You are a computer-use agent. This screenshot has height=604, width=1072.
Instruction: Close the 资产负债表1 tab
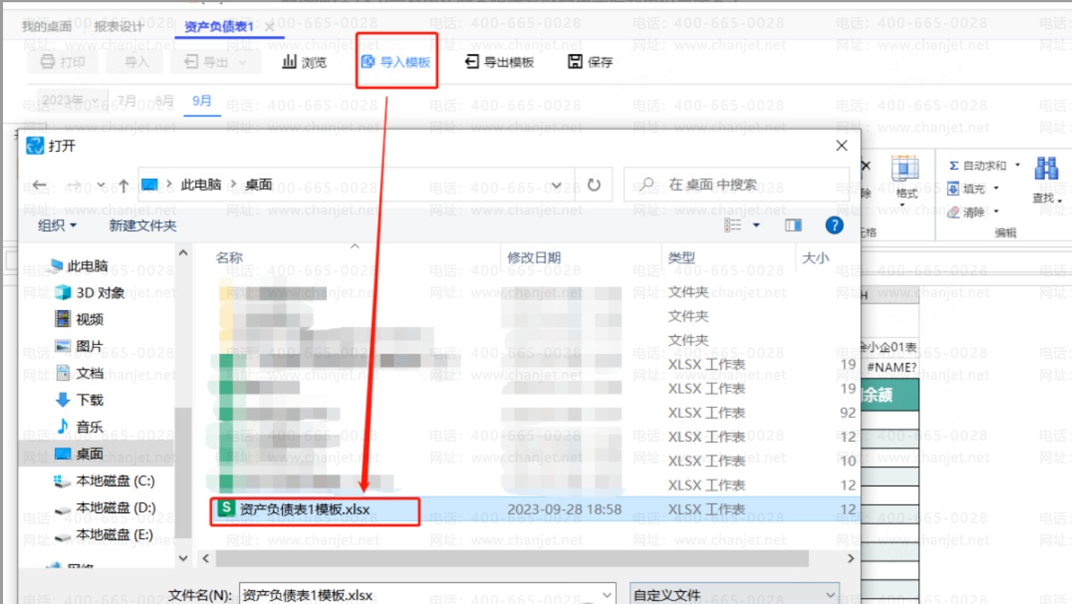pos(269,26)
